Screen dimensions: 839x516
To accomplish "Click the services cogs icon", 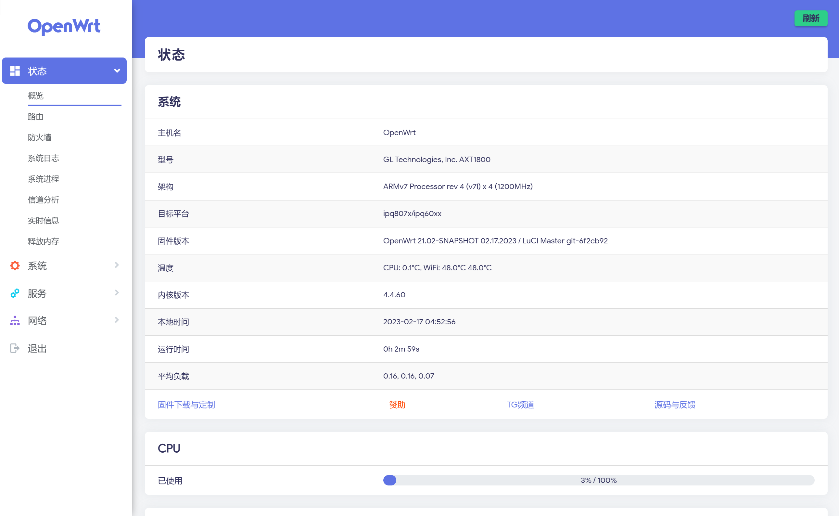I will coord(15,293).
